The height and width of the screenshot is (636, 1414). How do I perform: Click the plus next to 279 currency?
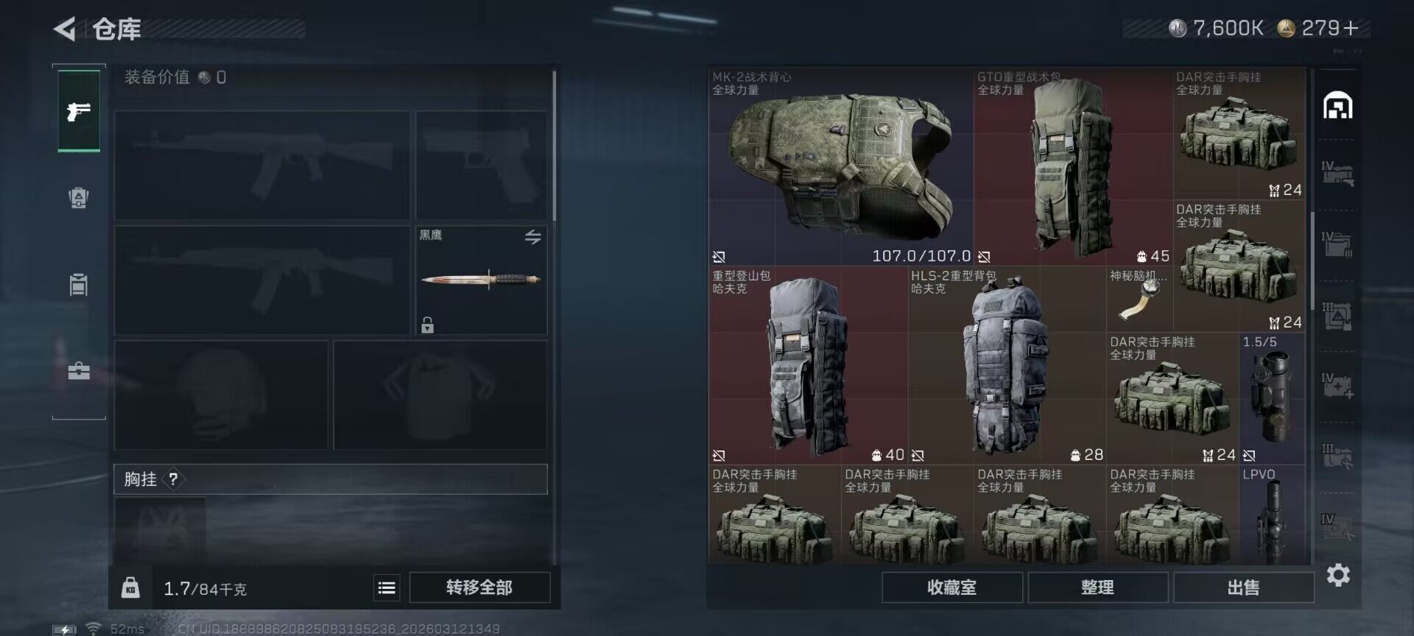1351,29
